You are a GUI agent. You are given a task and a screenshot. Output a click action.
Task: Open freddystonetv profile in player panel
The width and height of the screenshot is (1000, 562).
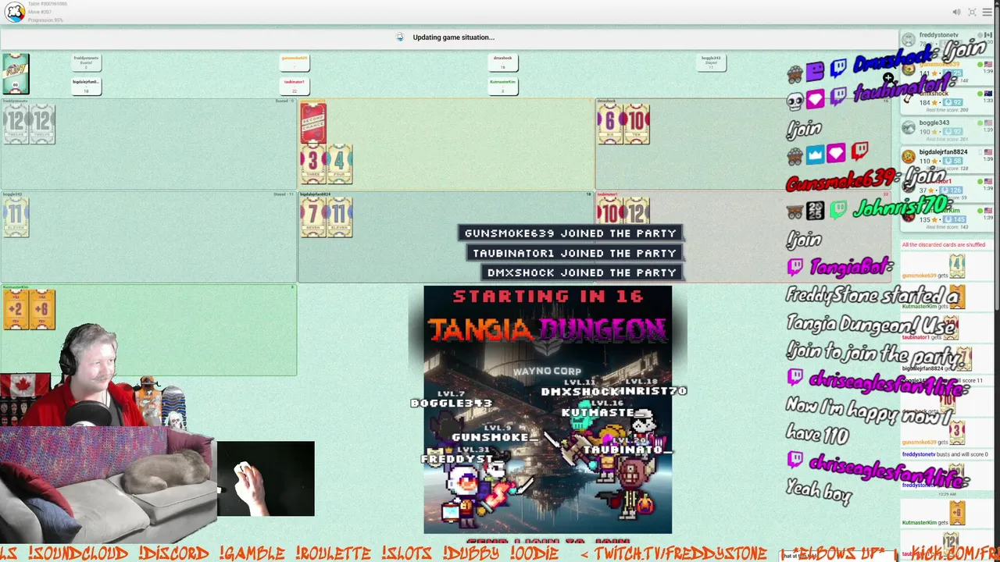click(x=938, y=35)
